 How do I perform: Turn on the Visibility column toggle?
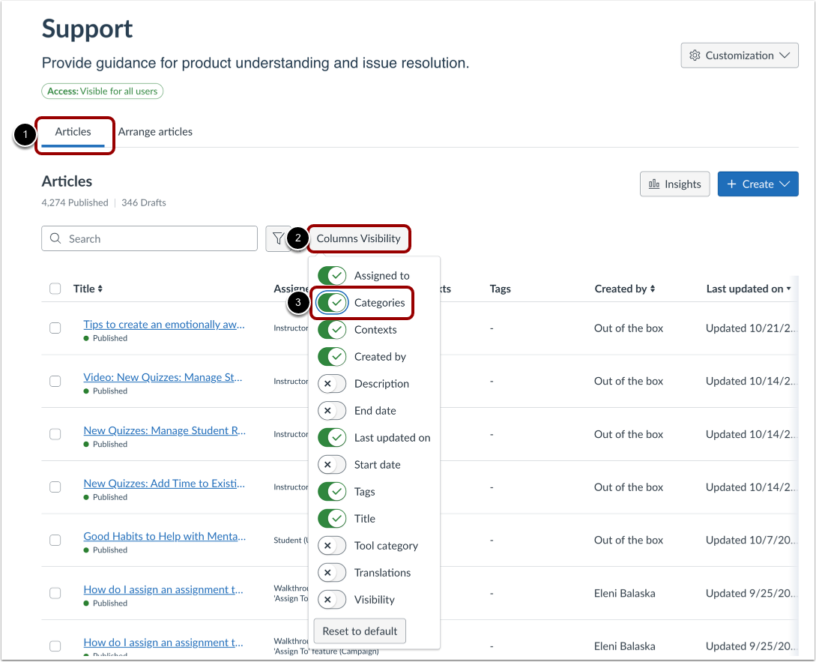(x=332, y=599)
